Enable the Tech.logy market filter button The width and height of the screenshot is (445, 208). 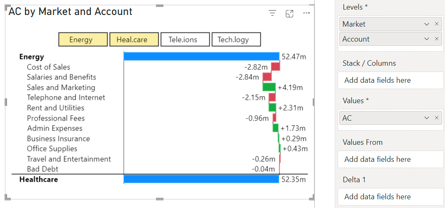tap(236, 40)
